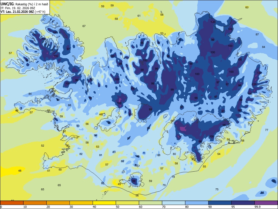Click the dark blue 90–95 legend swatch
Screen dimensions: 278x209
point(220,203)
